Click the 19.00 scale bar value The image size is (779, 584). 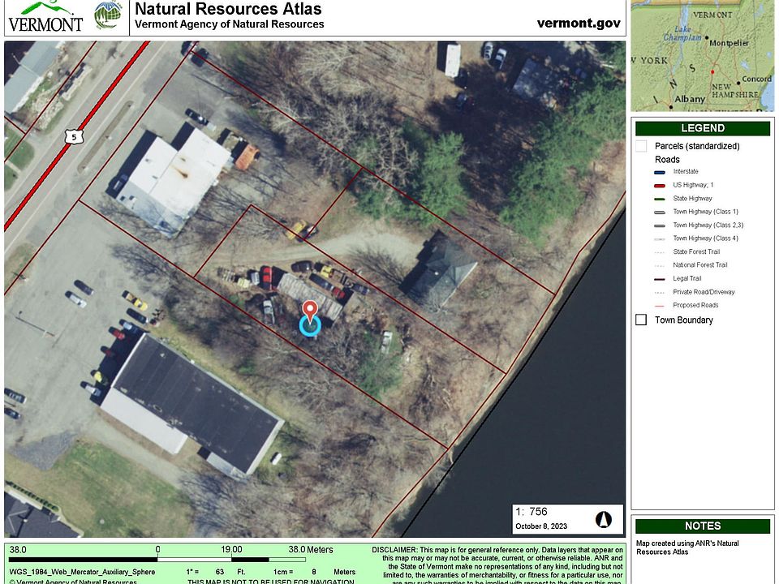[x=231, y=550]
